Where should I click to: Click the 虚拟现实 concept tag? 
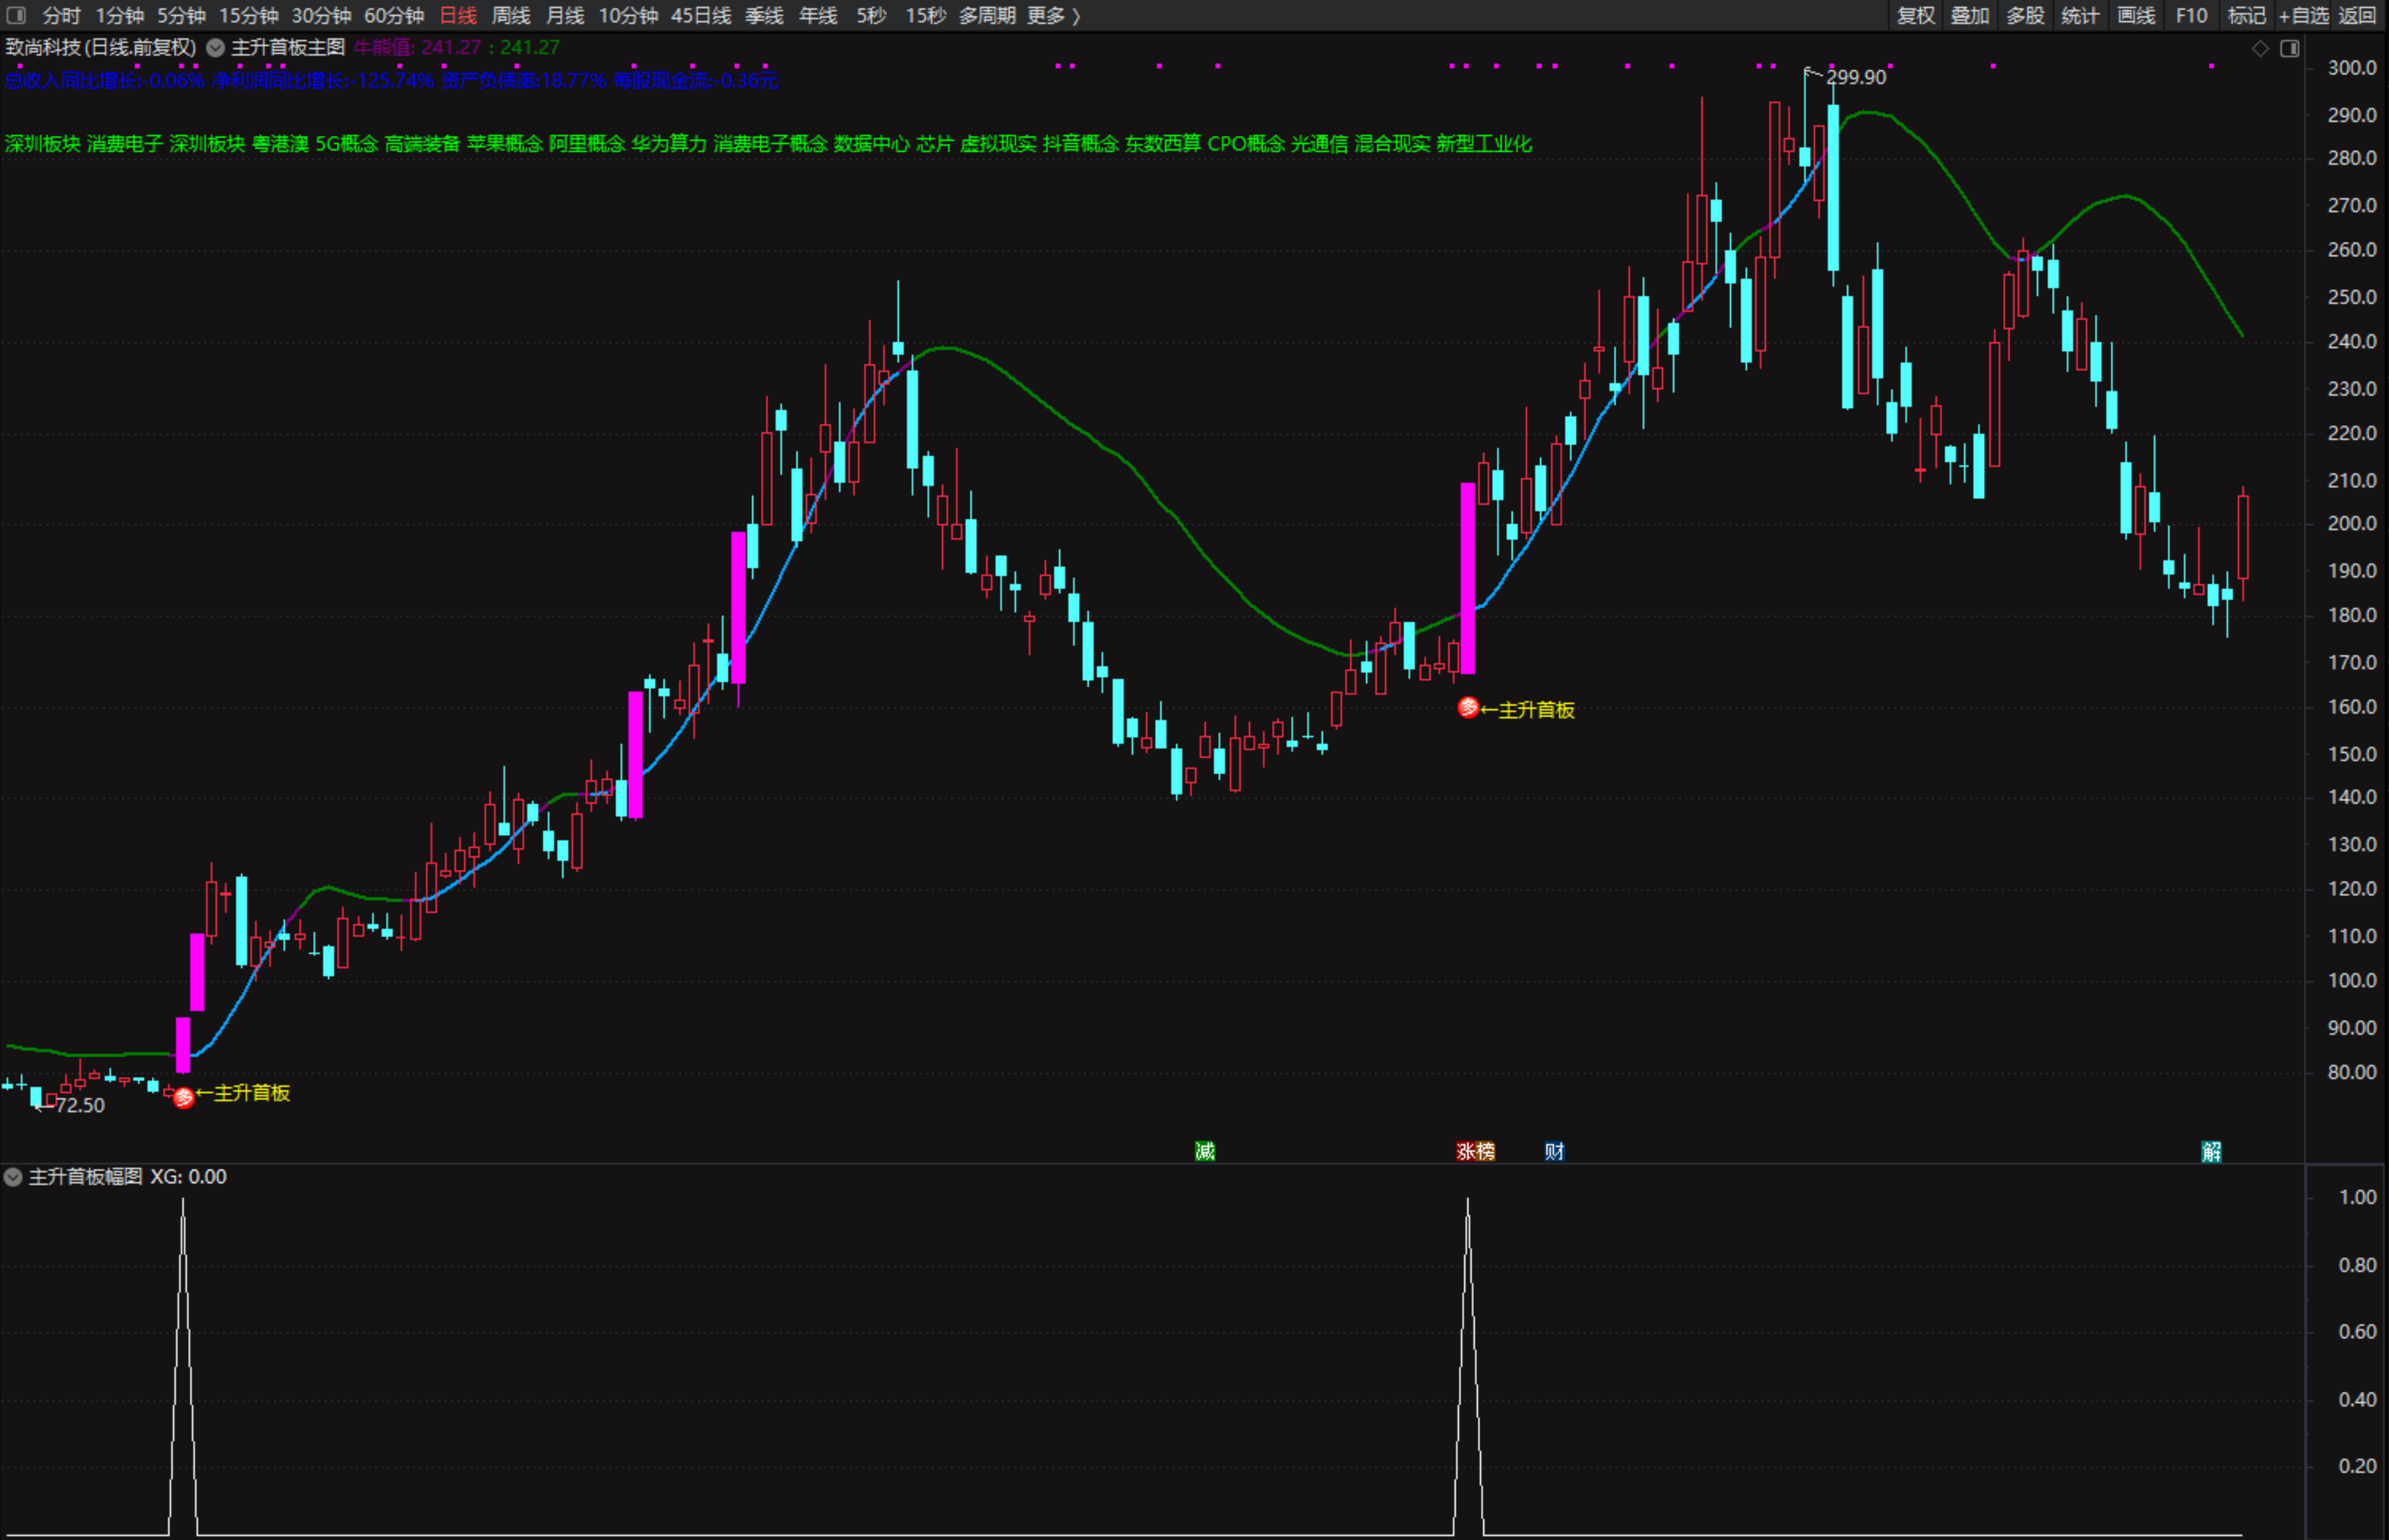pyautogui.click(x=998, y=143)
